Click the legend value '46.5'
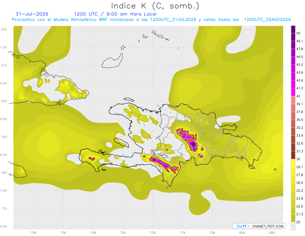The height and width of the screenshot is (236, 305). (x=299, y=57)
